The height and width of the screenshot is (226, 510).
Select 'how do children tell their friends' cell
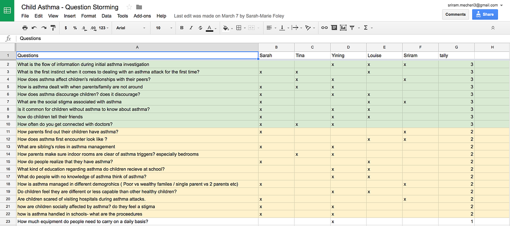point(137,117)
